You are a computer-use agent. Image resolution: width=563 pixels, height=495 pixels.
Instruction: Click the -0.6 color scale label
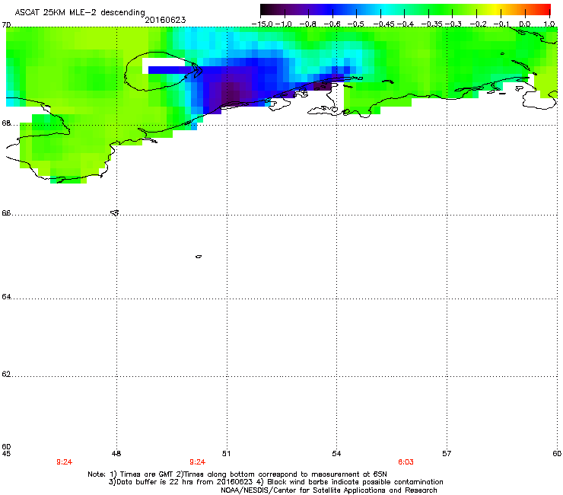point(332,24)
